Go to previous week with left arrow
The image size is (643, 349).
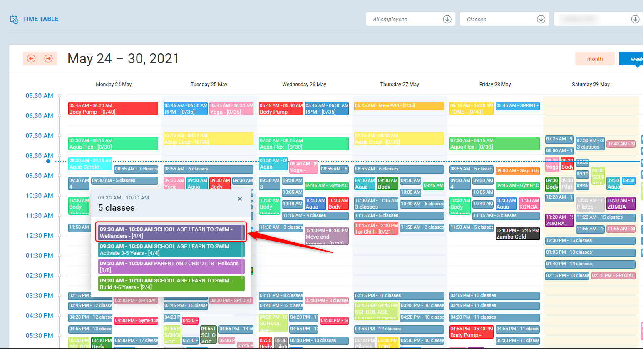click(31, 59)
